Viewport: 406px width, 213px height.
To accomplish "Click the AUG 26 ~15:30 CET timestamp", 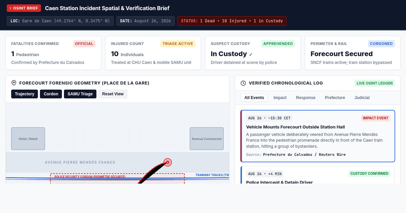I will click(269, 118).
